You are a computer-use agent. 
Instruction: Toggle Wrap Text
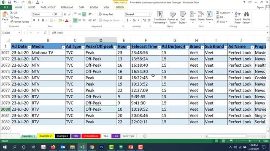[106, 14]
